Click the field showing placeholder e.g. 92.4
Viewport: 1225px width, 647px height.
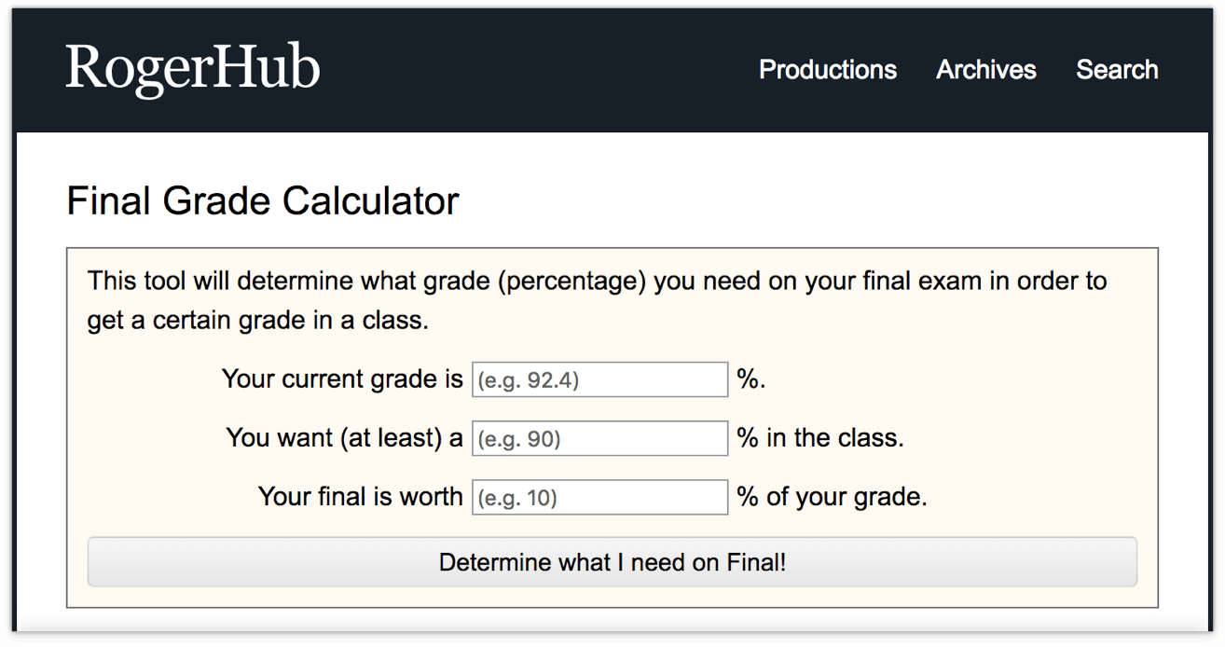point(599,379)
